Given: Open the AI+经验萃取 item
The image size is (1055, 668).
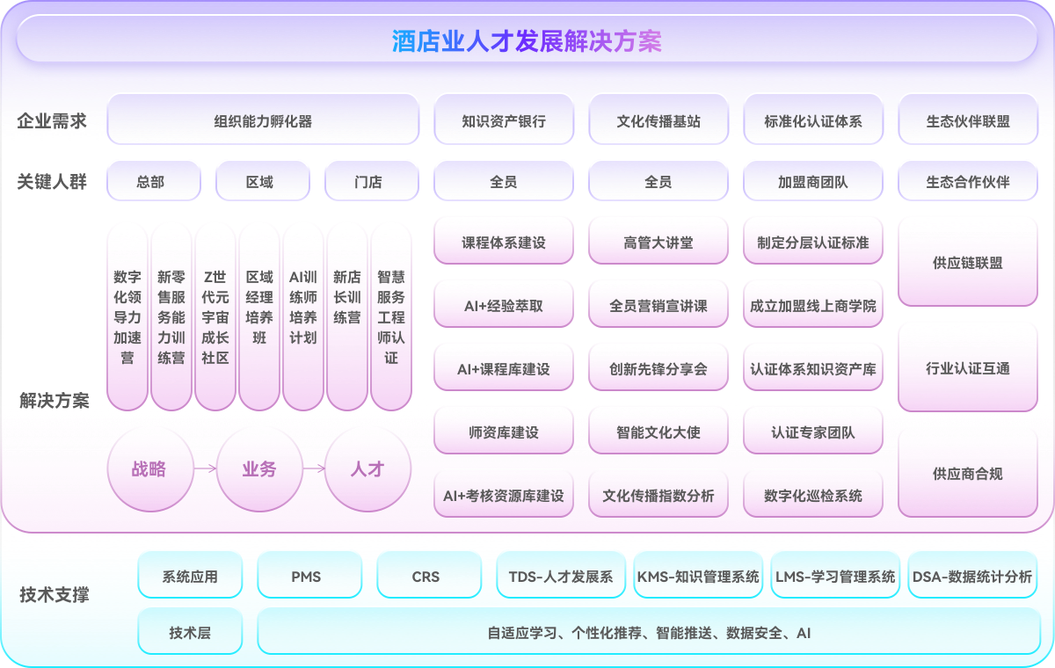Looking at the screenshot, I should pos(504,305).
